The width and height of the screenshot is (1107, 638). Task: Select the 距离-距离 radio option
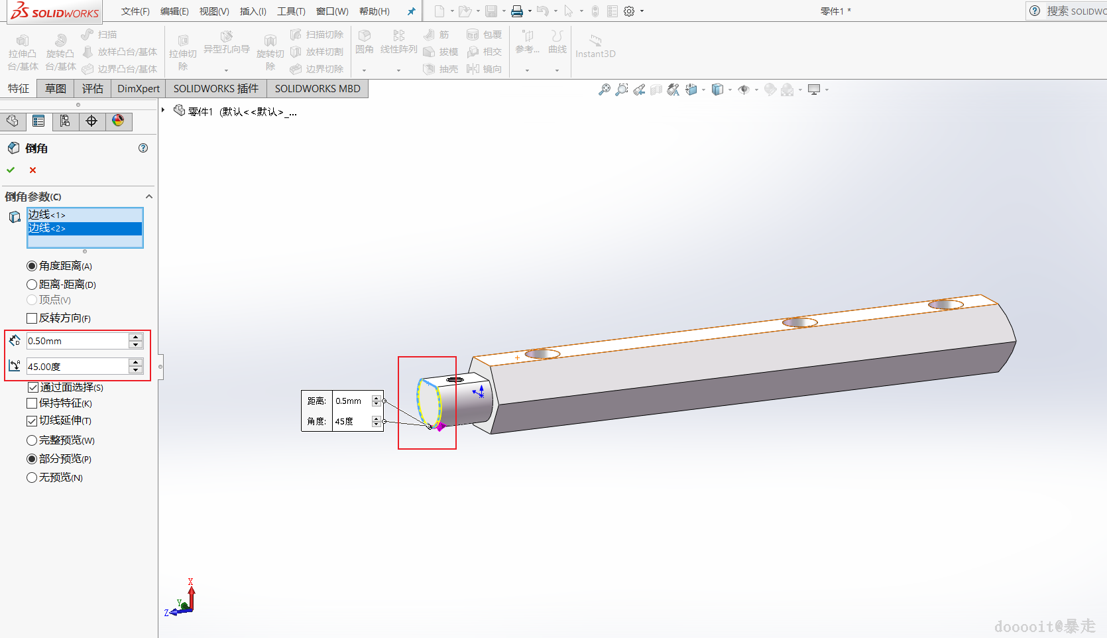(x=32, y=285)
